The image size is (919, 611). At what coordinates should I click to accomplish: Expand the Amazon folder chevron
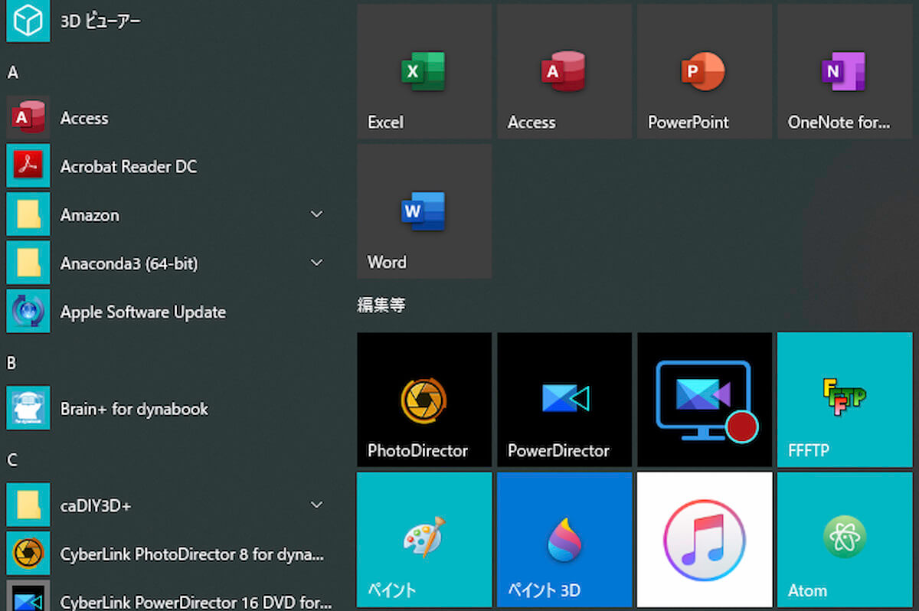(x=316, y=214)
